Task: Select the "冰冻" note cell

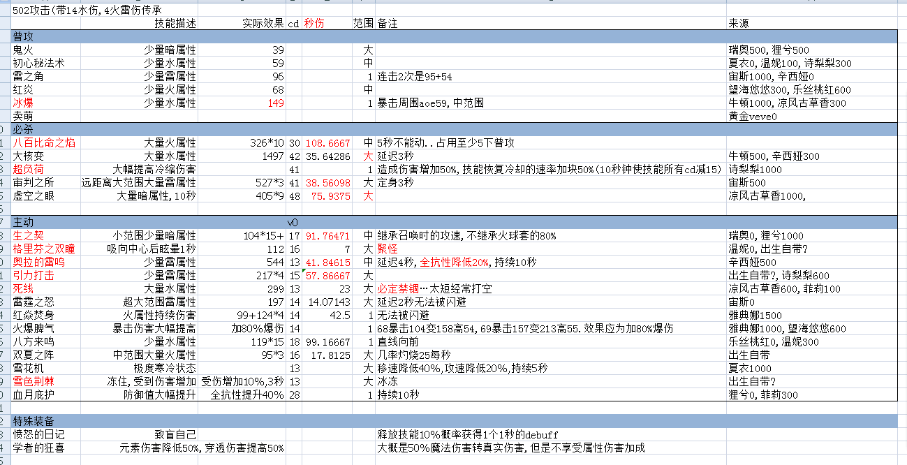Action: click(388, 381)
